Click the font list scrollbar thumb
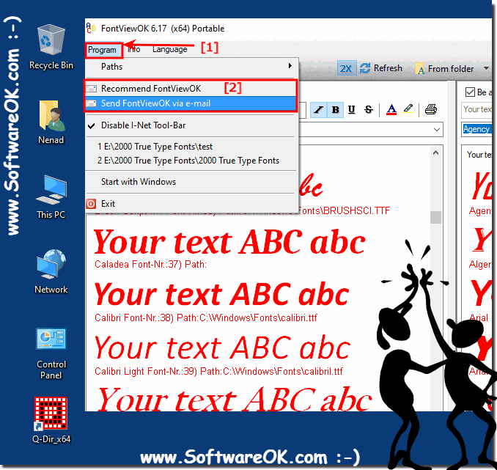 (x=436, y=218)
